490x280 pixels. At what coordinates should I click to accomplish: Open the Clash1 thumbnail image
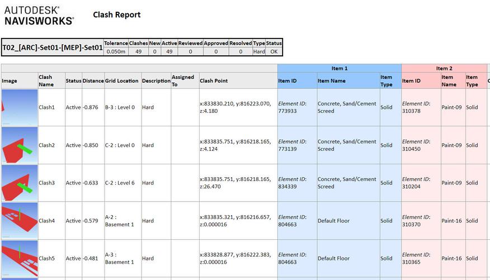(20, 107)
